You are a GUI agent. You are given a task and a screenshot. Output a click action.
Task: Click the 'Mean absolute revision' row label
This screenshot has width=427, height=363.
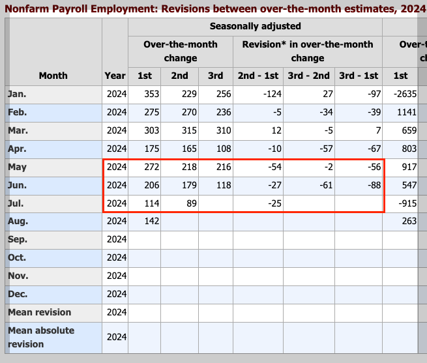click(x=41, y=337)
